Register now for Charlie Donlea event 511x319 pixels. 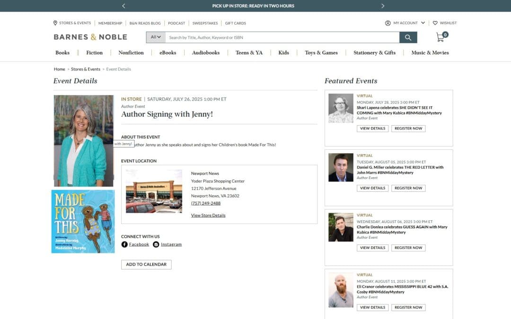(408, 248)
